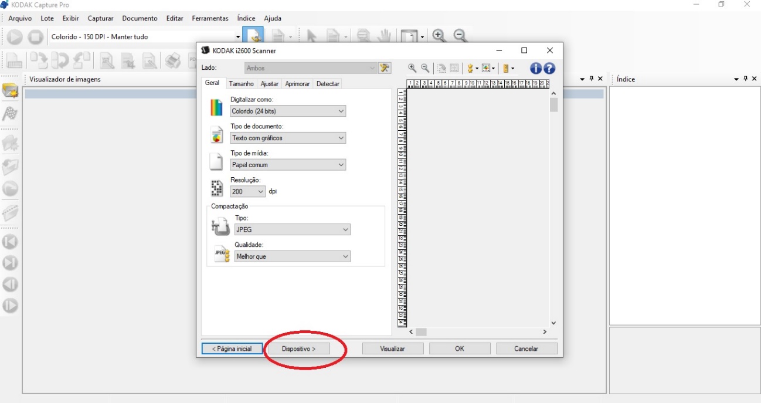Click the select region icon in scanner dialog
Image resolution: width=761 pixels, height=403 pixels.
click(454, 68)
